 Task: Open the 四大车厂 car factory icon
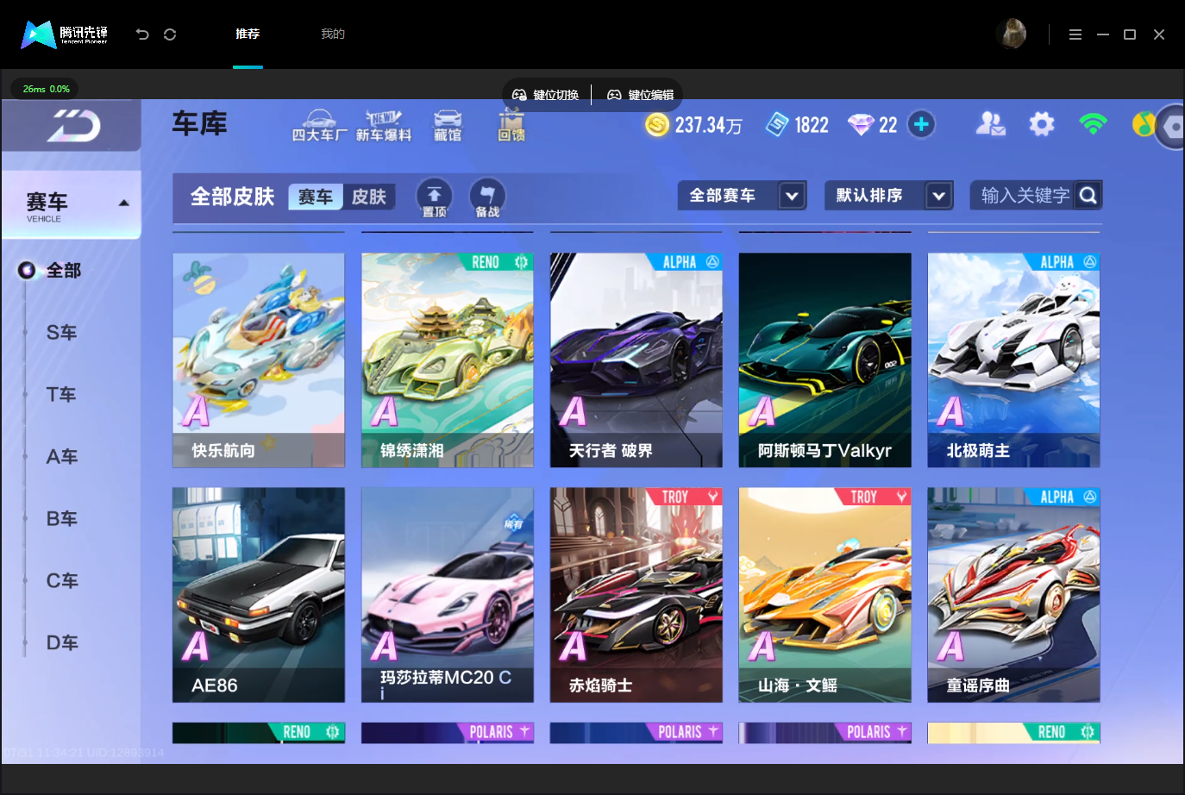pos(319,125)
